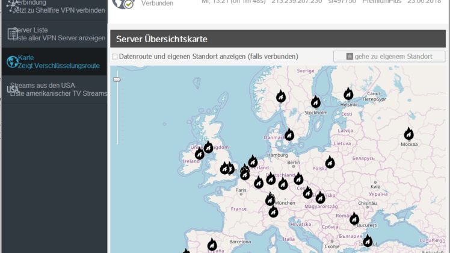The width and height of the screenshot is (450, 253).
Task: Click the Barcelona label on the map
Action: tap(240, 242)
